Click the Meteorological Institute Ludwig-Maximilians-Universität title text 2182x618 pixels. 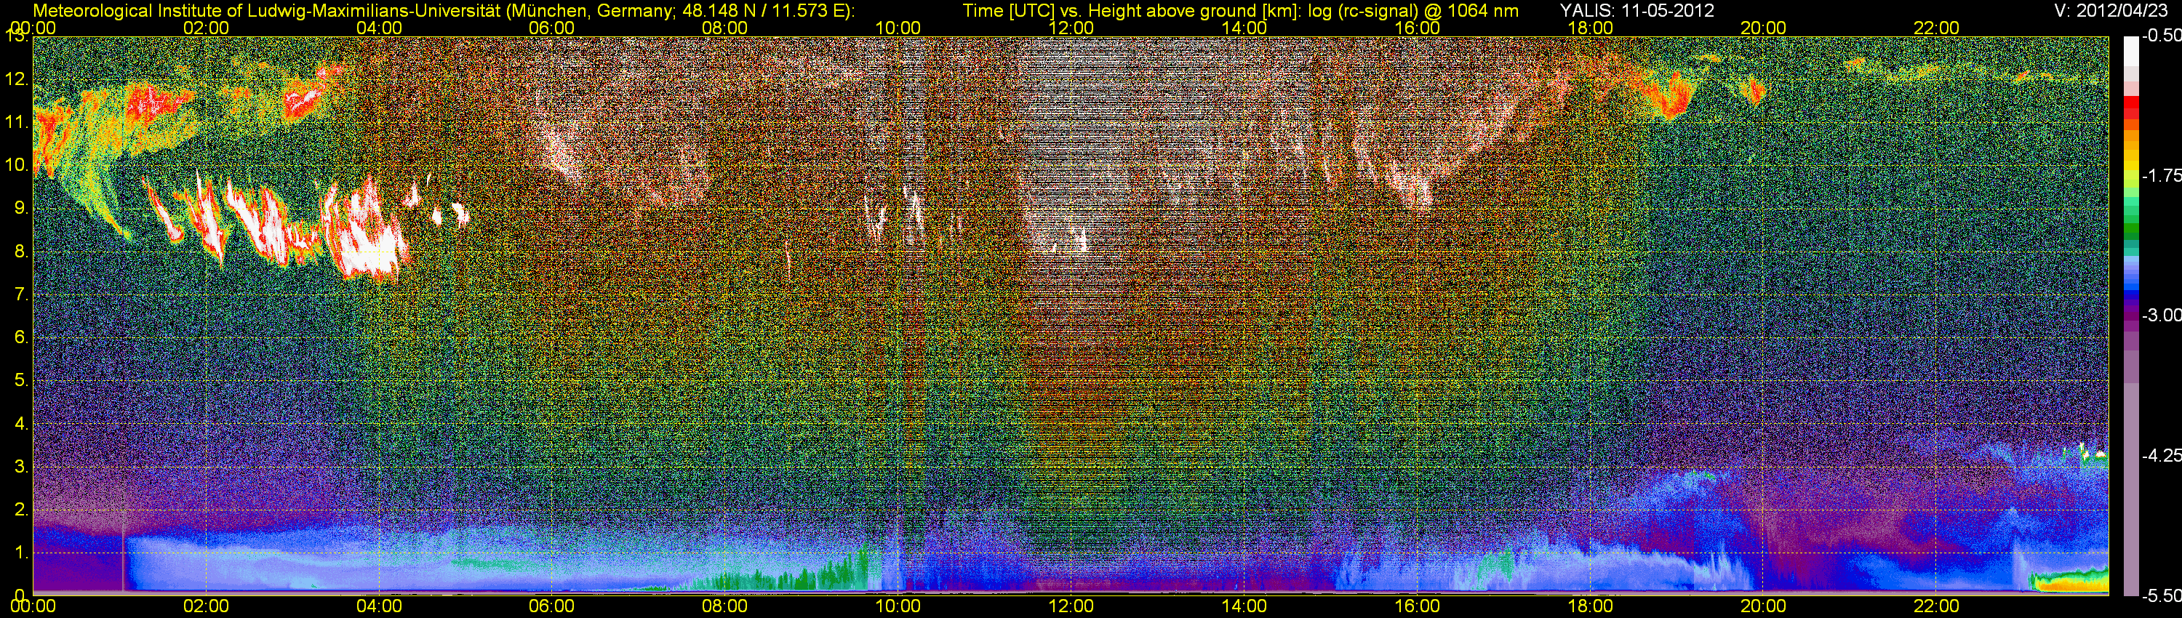443,11
